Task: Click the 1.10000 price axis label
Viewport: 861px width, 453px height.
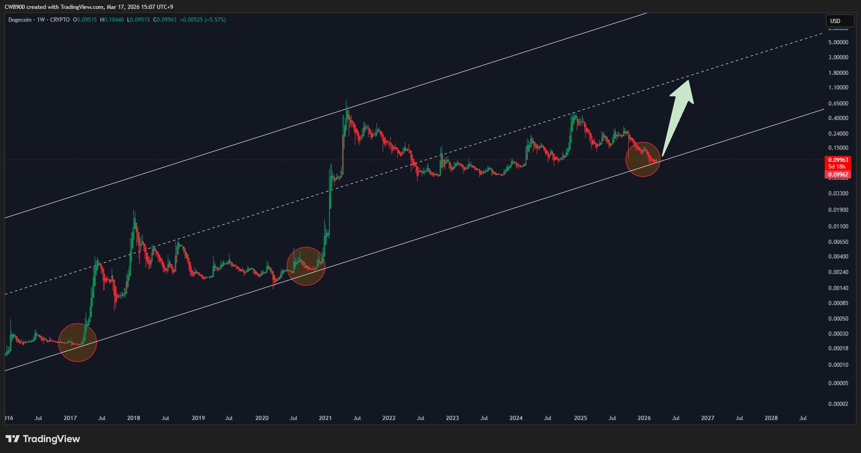Action: point(838,88)
